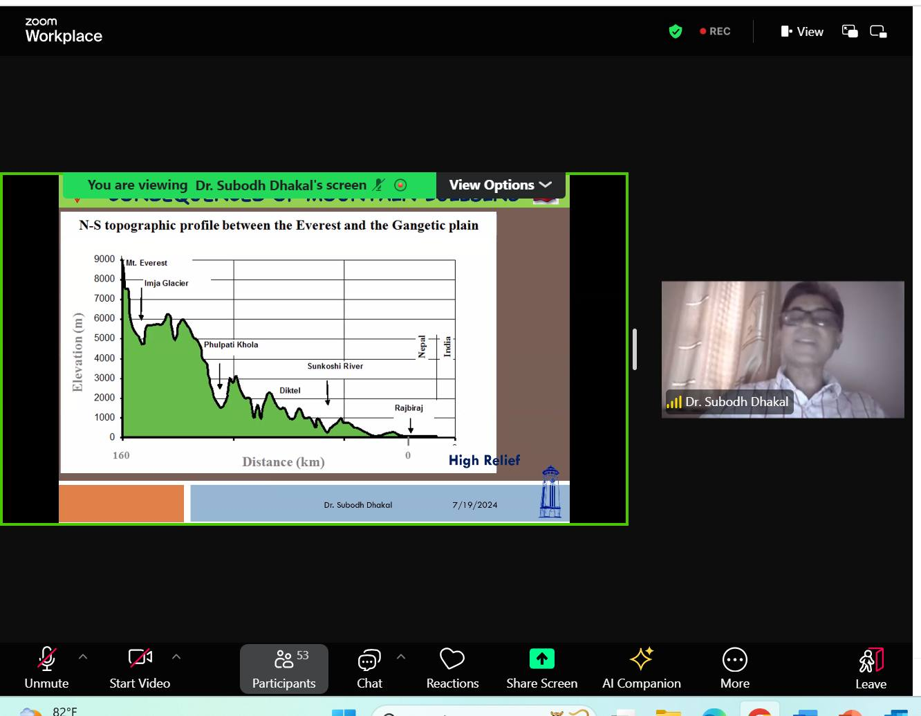
Task: Open the View layout menu
Action: tap(802, 32)
